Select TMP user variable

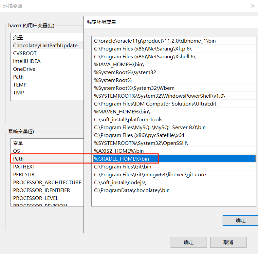coord(47,92)
